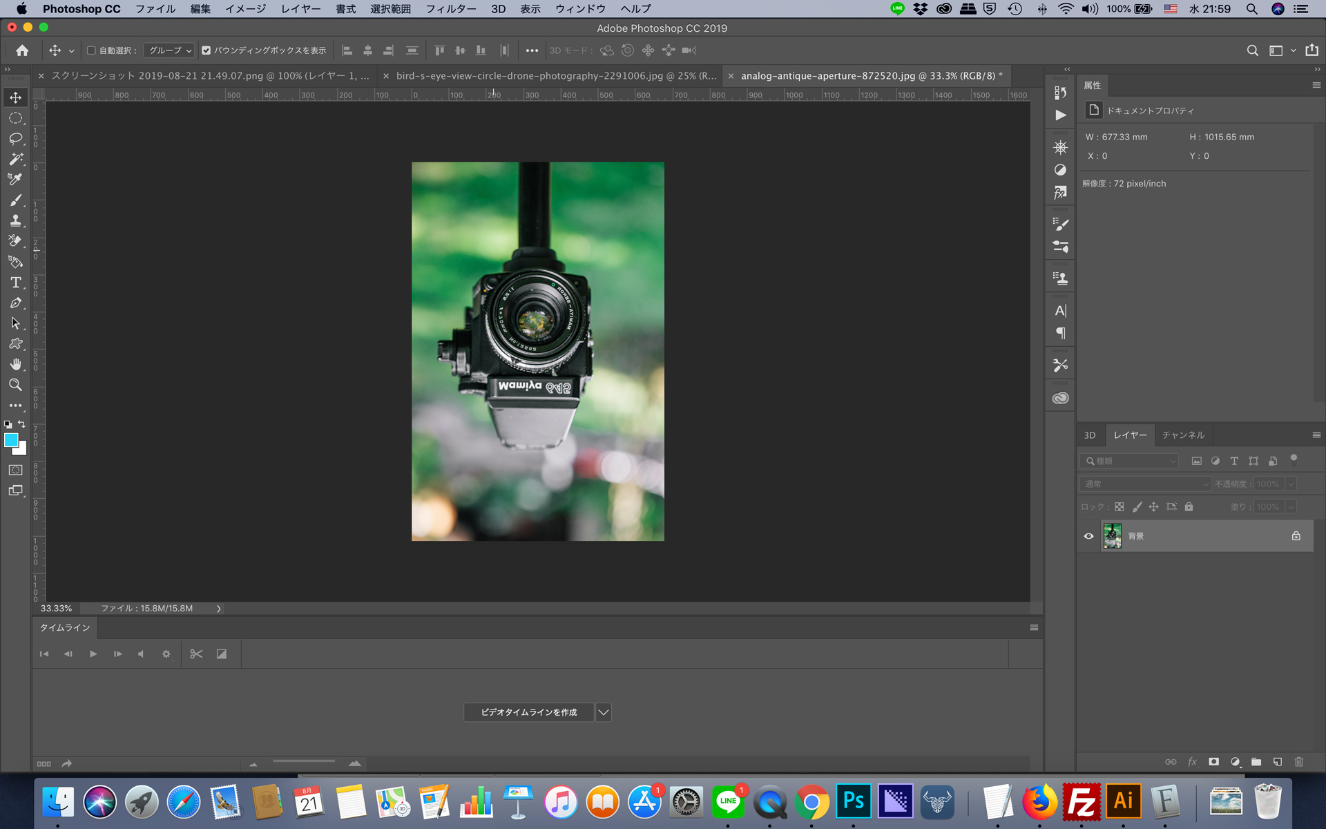The width and height of the screenshot is (1326, 829).
Task: Click the timeline Play button
Action: [93, 654]
